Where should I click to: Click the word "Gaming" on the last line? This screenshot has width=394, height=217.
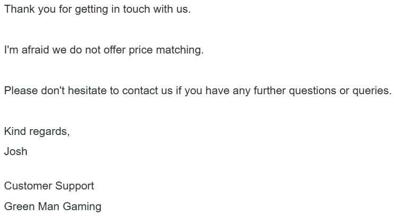pos(82,206)
